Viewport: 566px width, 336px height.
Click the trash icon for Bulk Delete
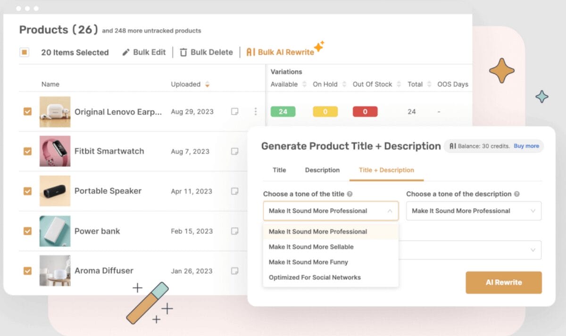click(x=183, y=52)
